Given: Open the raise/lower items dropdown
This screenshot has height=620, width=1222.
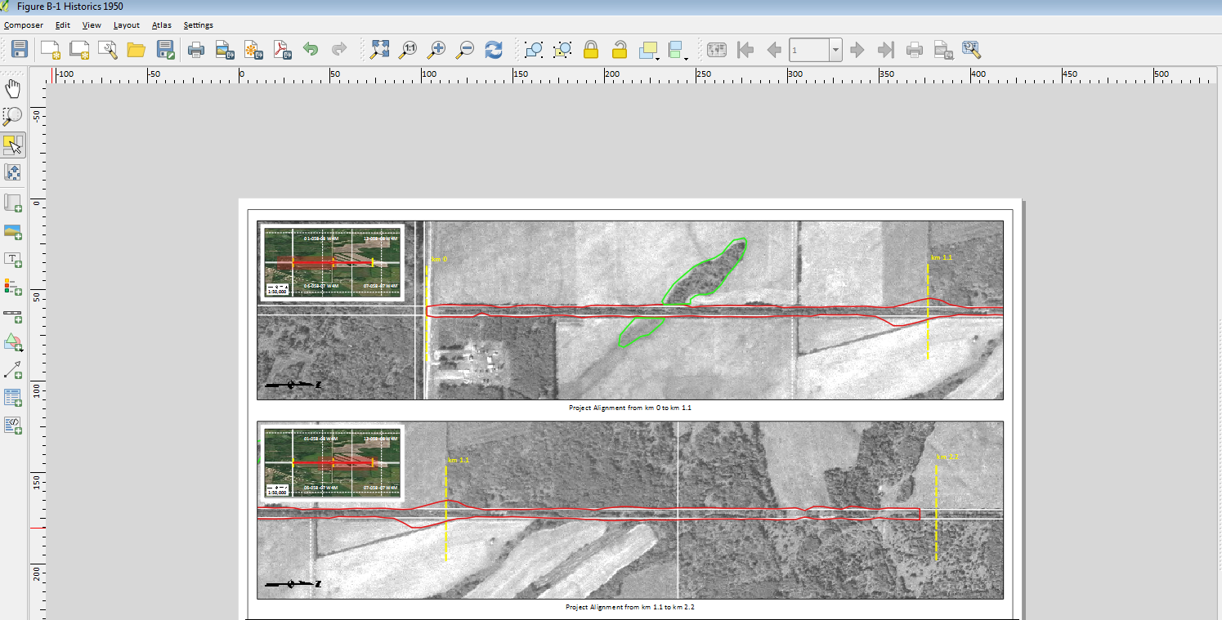Looking at the screenshot, I should tap(650, 50).
